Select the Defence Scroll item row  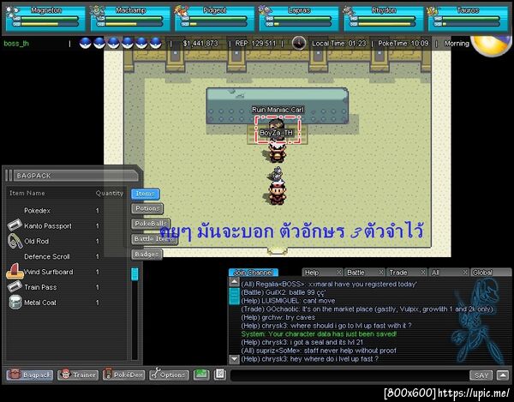[x=66, y=256]
